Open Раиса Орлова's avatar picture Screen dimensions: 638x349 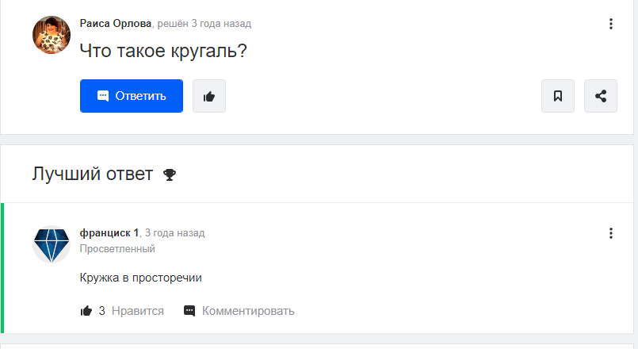[x=52, y=35]
